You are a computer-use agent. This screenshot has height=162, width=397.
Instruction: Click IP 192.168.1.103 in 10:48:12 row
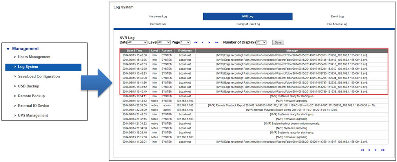185,101
